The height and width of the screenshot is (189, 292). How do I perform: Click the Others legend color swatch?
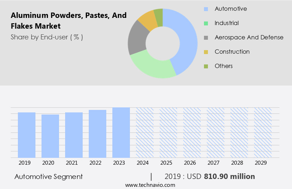coord(206,66)
